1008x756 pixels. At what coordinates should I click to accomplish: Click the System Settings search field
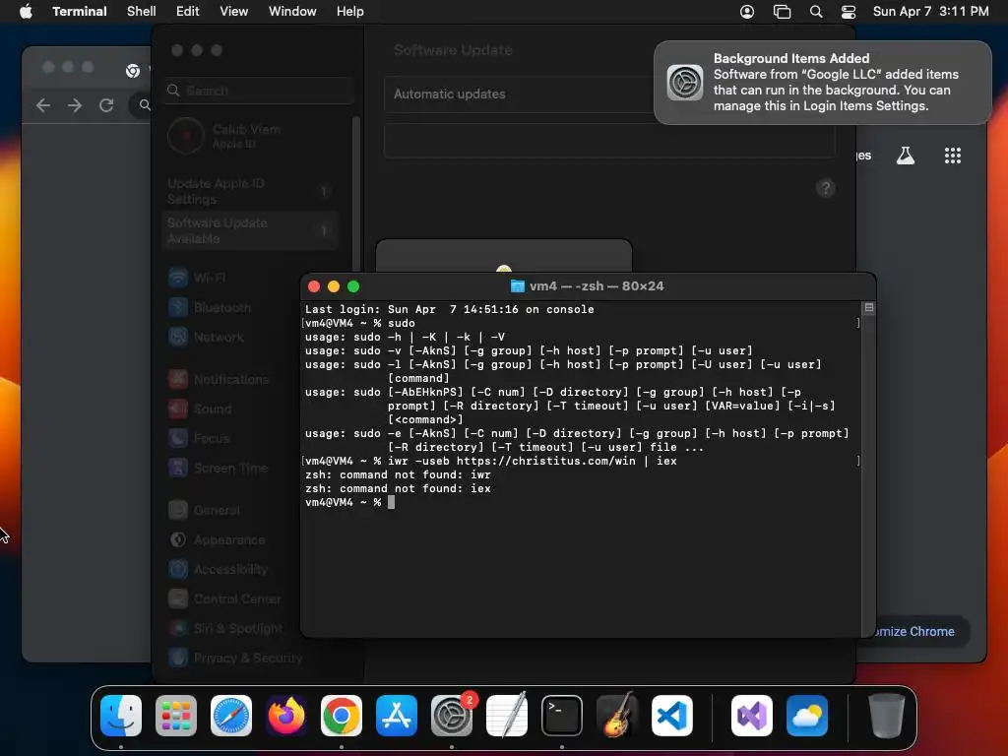(258, 91)
